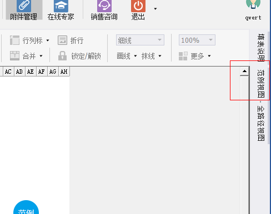Toggle 锁定/解锁 padlock icon

coord(62,55)
